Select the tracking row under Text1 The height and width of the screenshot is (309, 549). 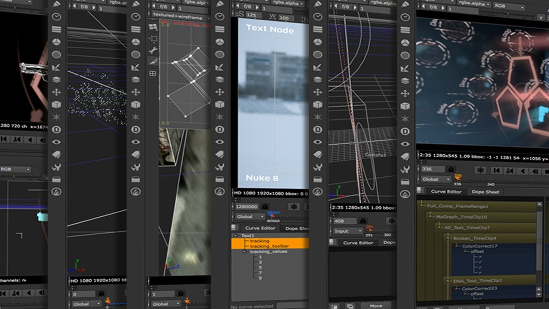tap(270, 241)
